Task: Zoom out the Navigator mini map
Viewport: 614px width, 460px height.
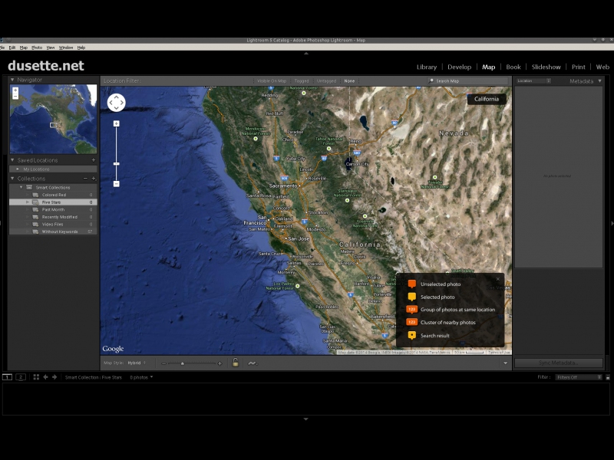Action: 15,97
